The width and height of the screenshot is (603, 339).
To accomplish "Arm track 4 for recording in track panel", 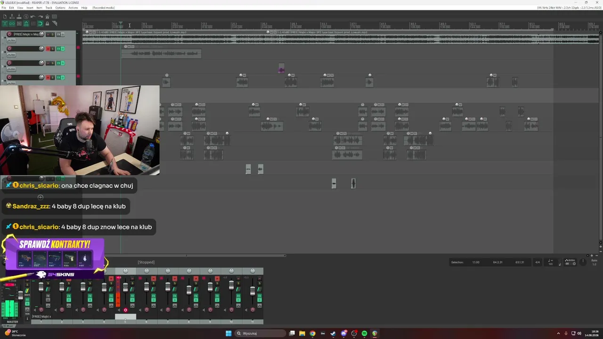I will [x=9, y=77].
